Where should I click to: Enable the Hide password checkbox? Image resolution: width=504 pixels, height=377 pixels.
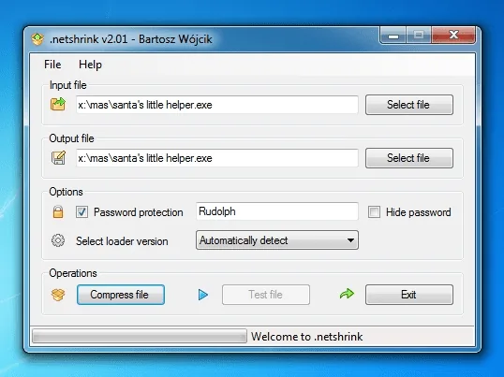(x=374, y=211)
